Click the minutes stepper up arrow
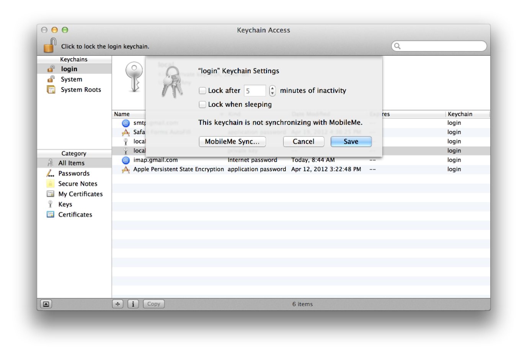This screenshot has height=347, width=527. 272,88
